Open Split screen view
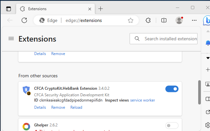This screenshot has width=210, height=131. click(x=164, y=20)
